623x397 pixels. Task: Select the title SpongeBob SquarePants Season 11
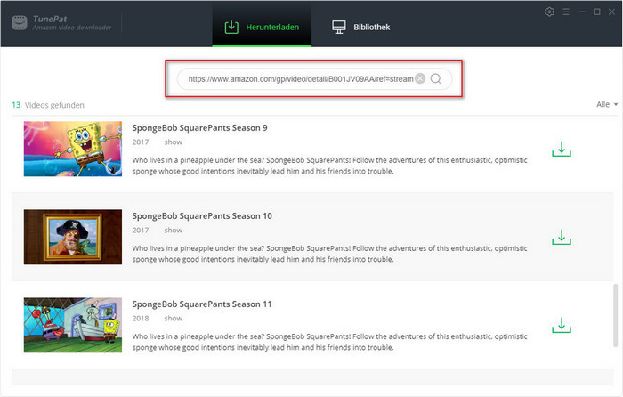click(x=202, y=304)
